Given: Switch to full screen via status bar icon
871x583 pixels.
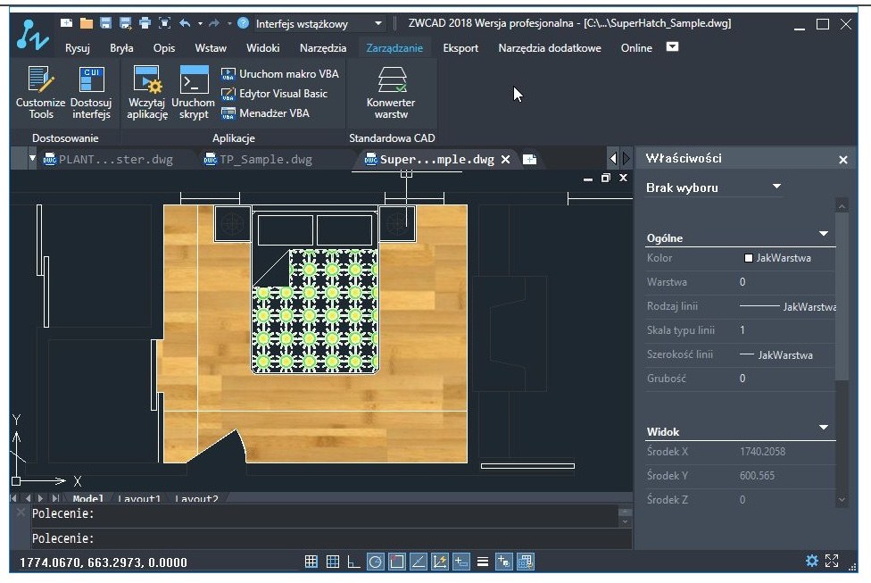Looking at the screenshot, I should [832, 561].
